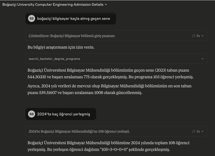Click the "Çözümlüyor: Boğaziçi Bilgisayar" thinking summary
The width and height of the screenshot is (215, 156).
click(x=72, y=36)
